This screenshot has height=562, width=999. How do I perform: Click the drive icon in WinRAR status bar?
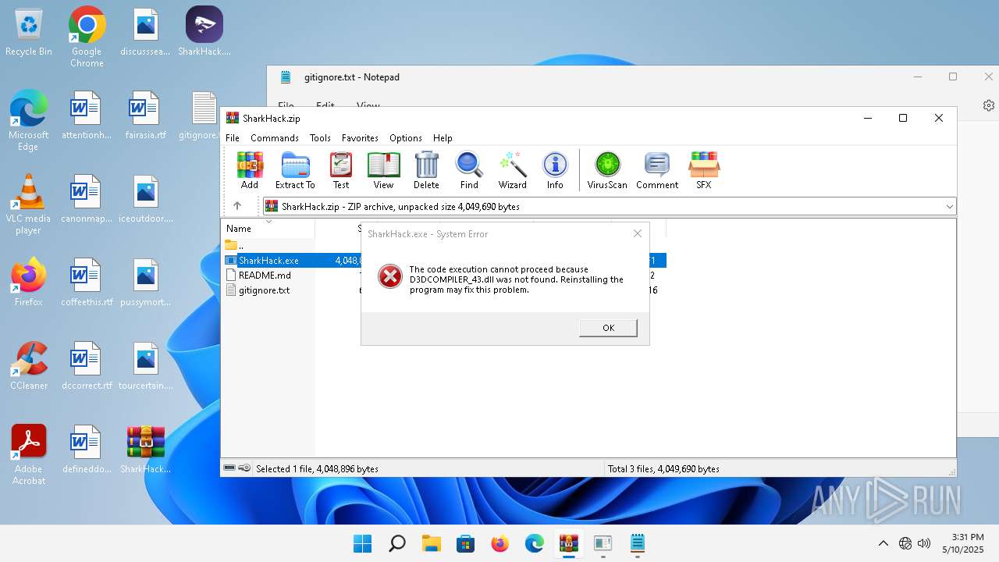point(230,468)
